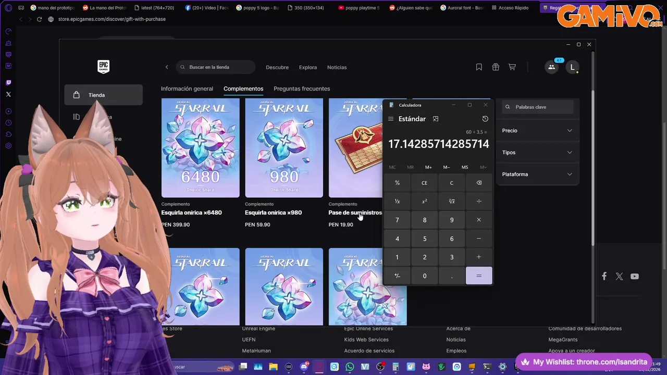The width and height of the screenshot is (667, 375).
Task: Open the calculator history panel
Action: click(485, 119)
